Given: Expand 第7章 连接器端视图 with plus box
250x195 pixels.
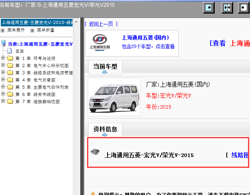Looking at the screenshot, I should click(x=3, y=101).
